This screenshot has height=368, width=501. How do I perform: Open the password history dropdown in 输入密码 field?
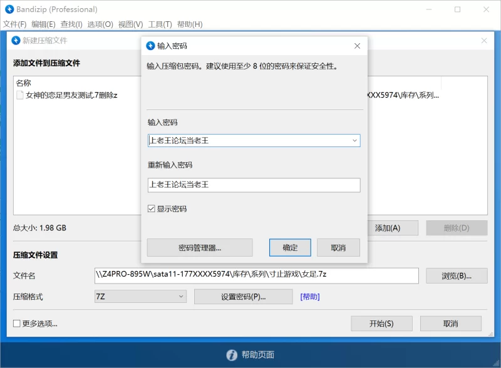pos(355,140)
